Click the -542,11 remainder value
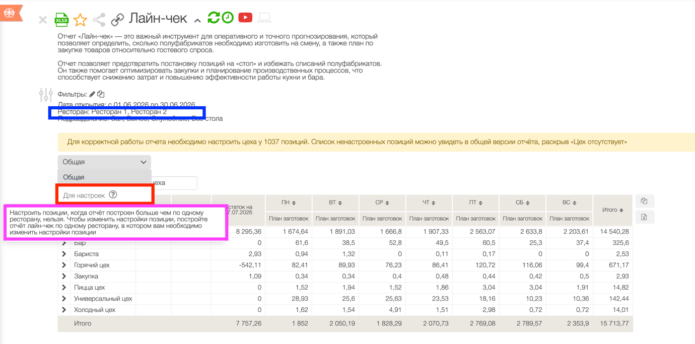The height and width of the screenshot is (344, 695). [x=250, y=265]
